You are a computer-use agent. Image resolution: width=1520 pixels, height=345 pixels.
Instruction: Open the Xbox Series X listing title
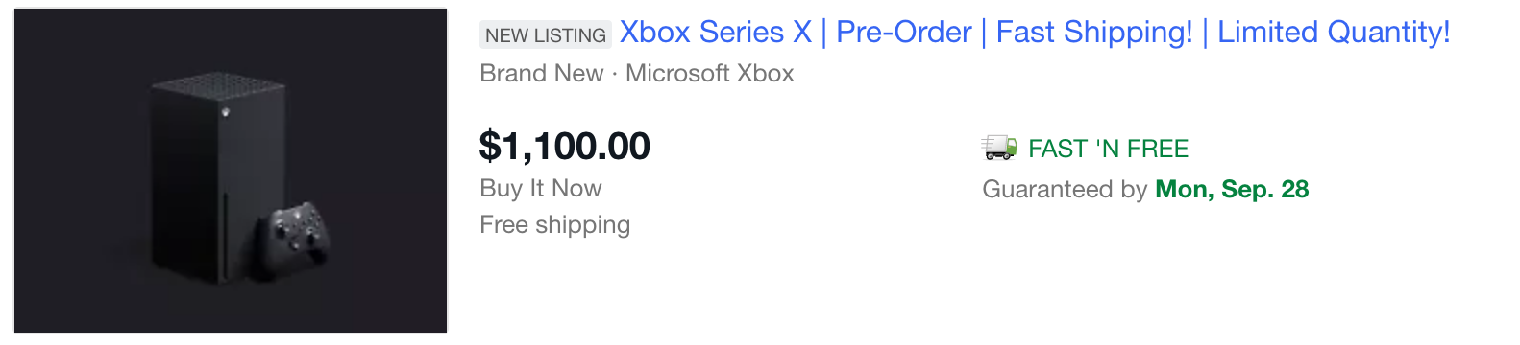[1035, 33]
